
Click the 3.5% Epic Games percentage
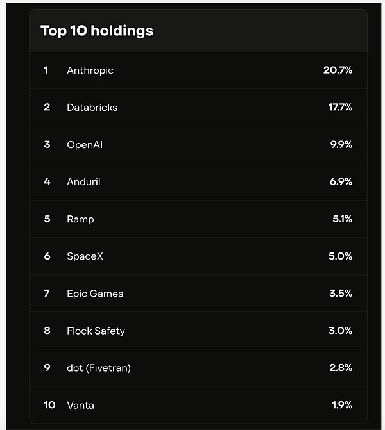coord(341,294)
